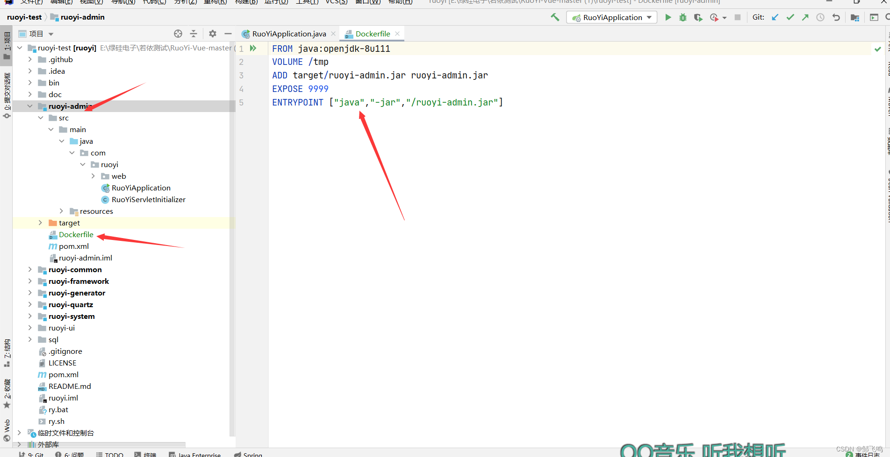Push commits with Git green arrow icon
The height and width of the screenshot is (457, 890).
click(805, 17)
